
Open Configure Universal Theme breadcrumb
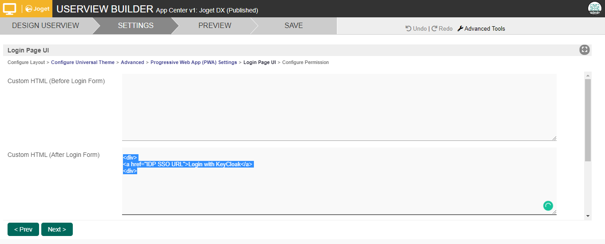(x=83, y=63)
